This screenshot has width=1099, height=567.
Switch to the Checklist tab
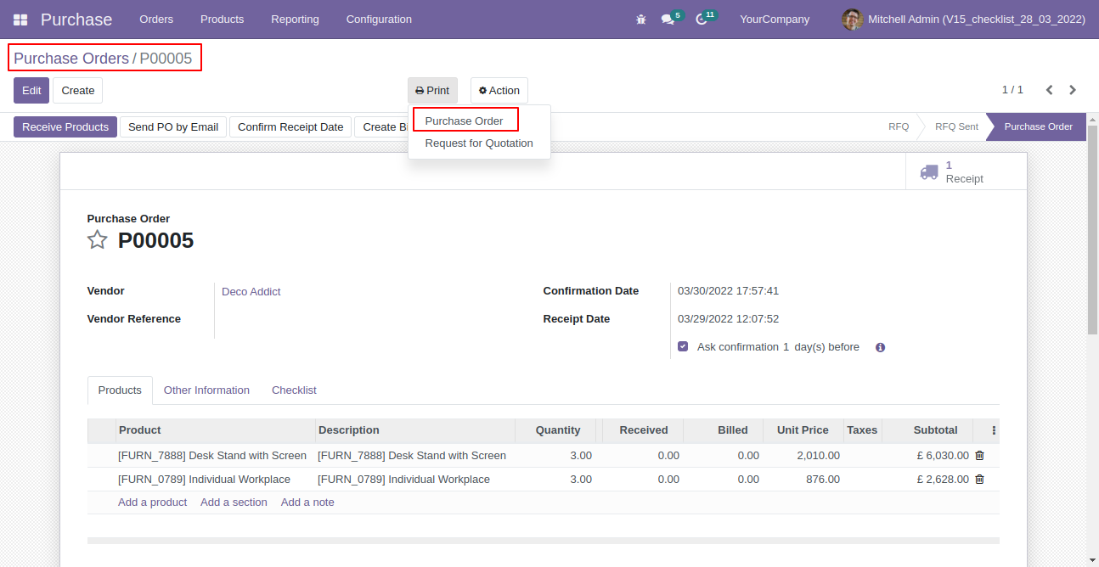(x=294, y=390)
